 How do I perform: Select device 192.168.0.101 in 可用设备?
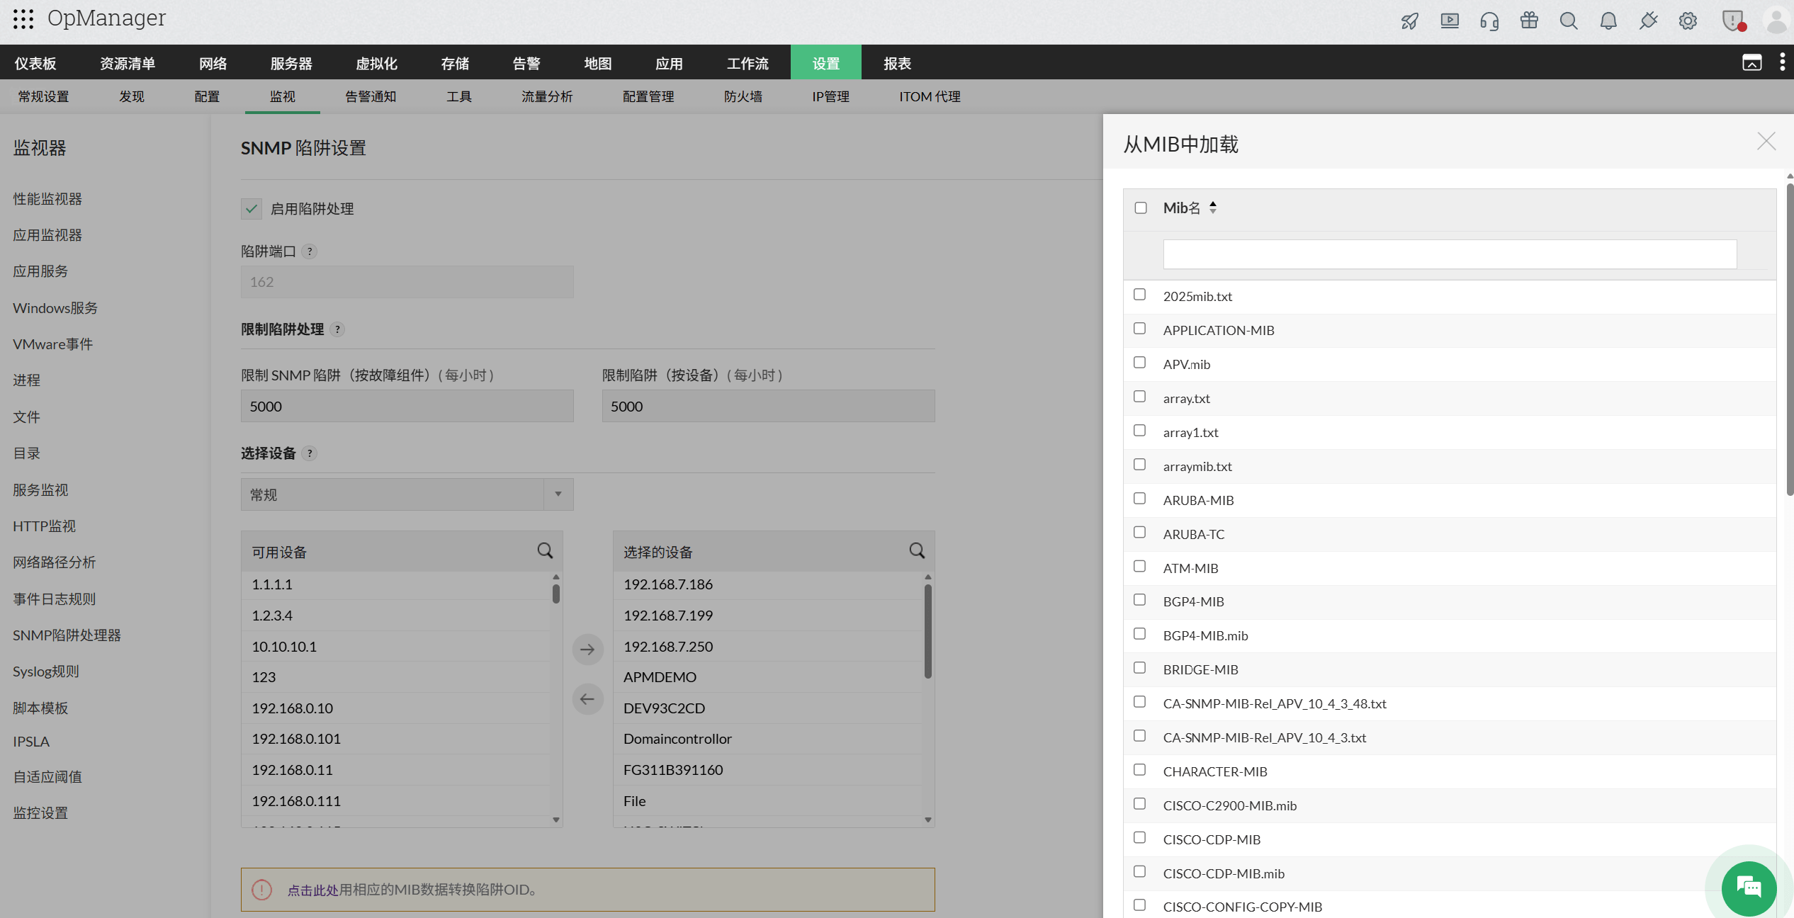(395, 739)
